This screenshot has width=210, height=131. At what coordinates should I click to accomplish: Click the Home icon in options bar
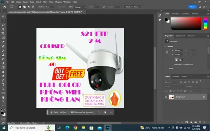pyautogui.click(x=4, y=7)
